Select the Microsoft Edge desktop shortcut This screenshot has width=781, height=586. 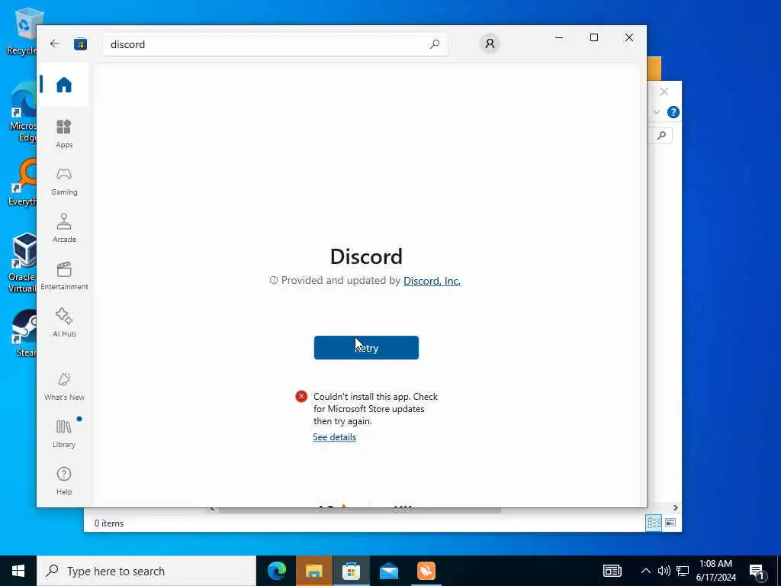(22, 112)
